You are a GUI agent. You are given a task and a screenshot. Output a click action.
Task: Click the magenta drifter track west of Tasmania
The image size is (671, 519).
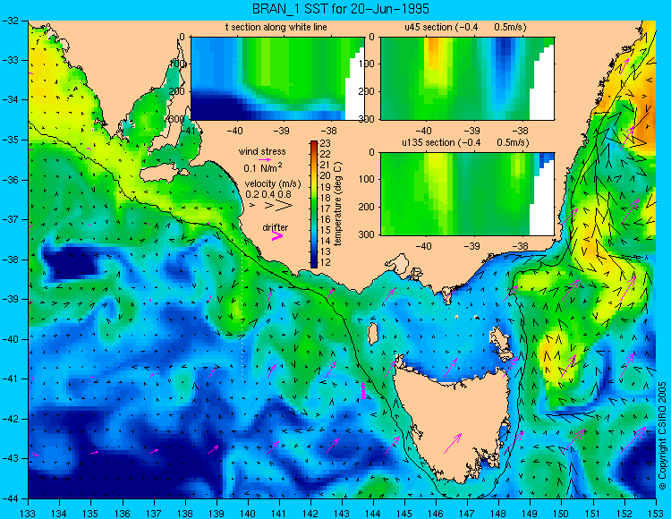363,391
